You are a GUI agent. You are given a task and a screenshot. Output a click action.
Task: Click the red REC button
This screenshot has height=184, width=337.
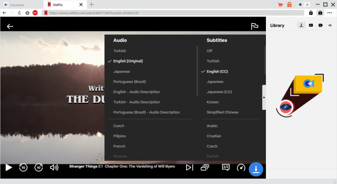coord(35,13)
